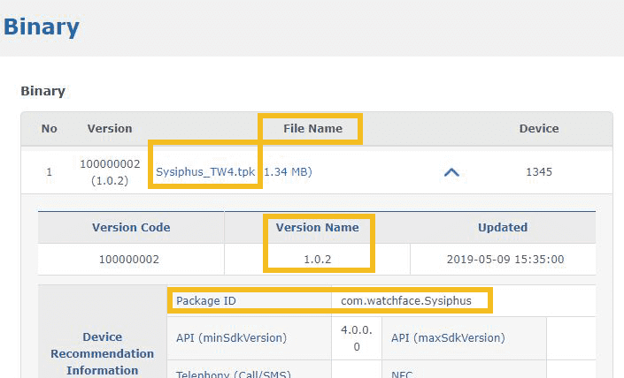Click the Version Code header
This screenshot has height=378, width=624.
131,227
